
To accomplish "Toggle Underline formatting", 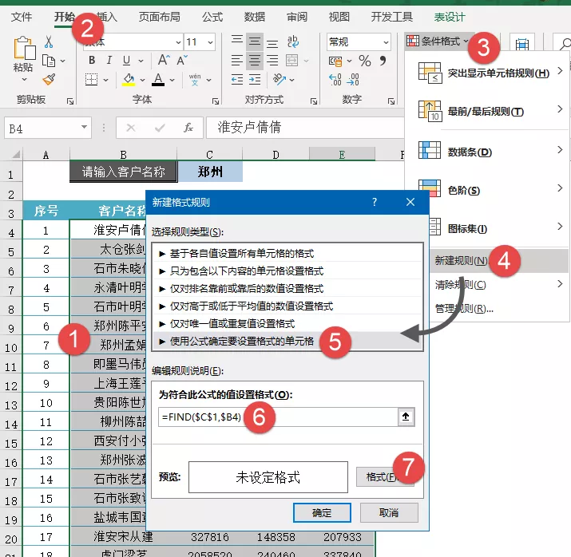I will tap(126, 61).
